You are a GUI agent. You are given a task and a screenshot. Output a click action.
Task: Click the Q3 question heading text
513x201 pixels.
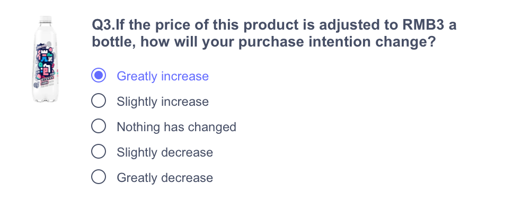(274, 34)
